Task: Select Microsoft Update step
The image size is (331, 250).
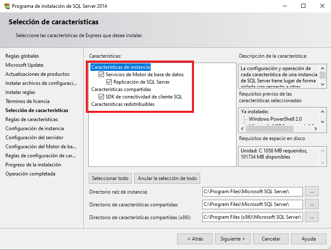Action: click(24, 65)
